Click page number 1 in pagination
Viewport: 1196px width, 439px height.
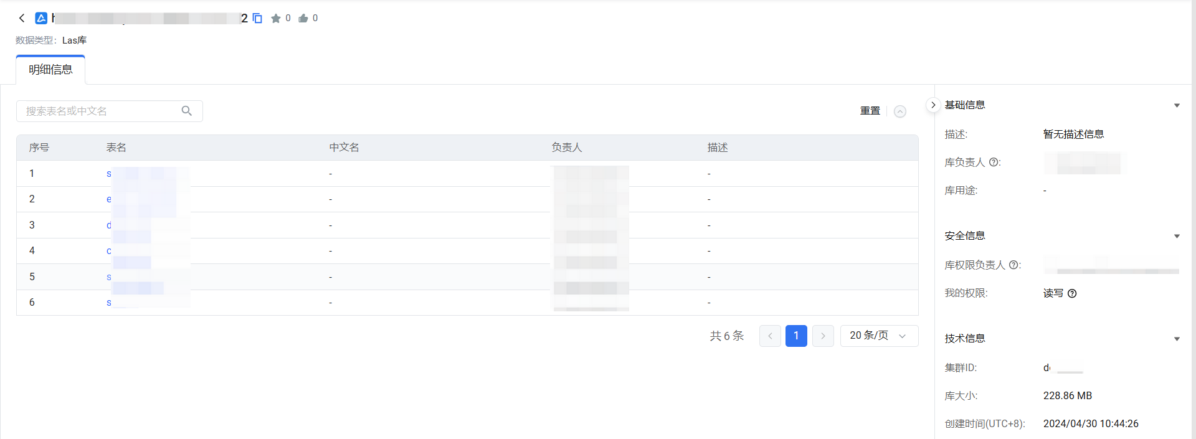796,336
